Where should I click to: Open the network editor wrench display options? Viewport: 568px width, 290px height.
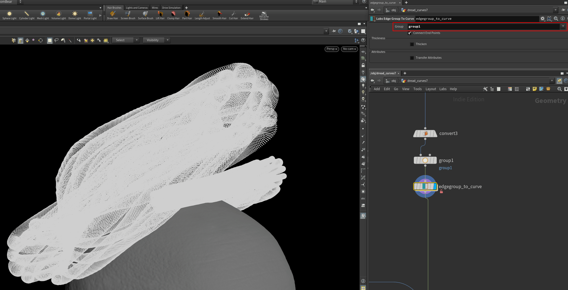[x=485, y=89]
